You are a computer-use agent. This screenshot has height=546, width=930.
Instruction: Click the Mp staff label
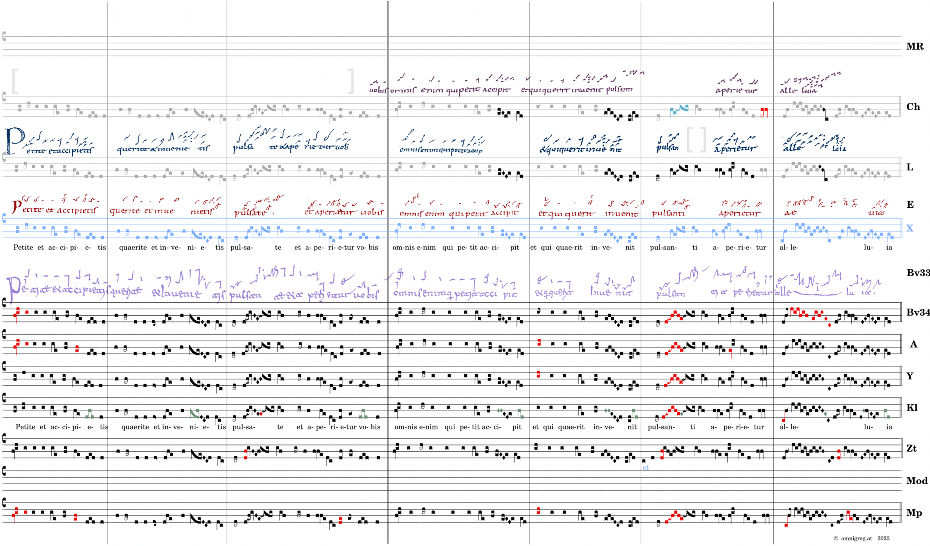click(914, 513)
